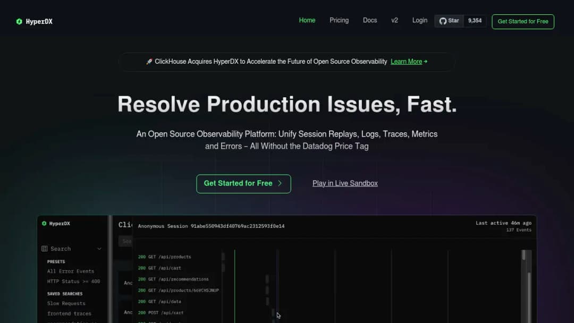Image resolution: width=574 pixels, height=323 pixels.
Task: Open the Home nav link
Action: pyautogui.click(x=307, y=21)
